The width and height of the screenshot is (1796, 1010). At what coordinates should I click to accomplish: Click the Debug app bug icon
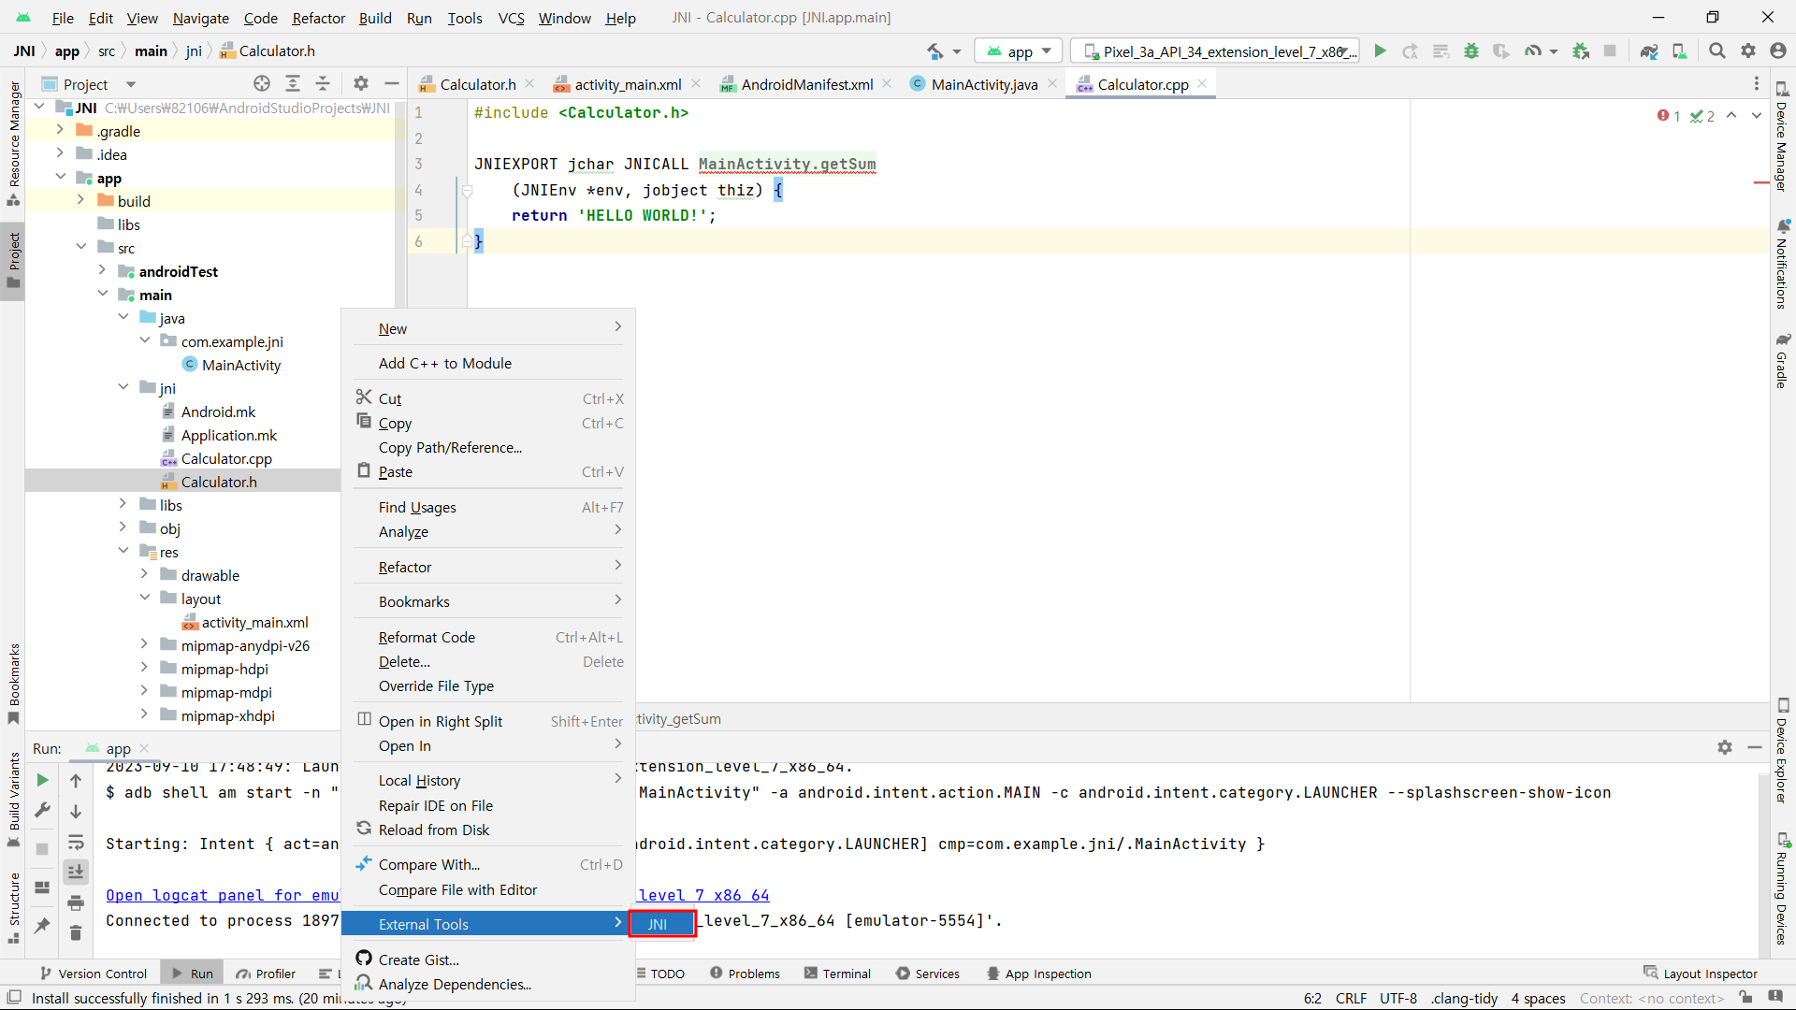point(1471,51)
